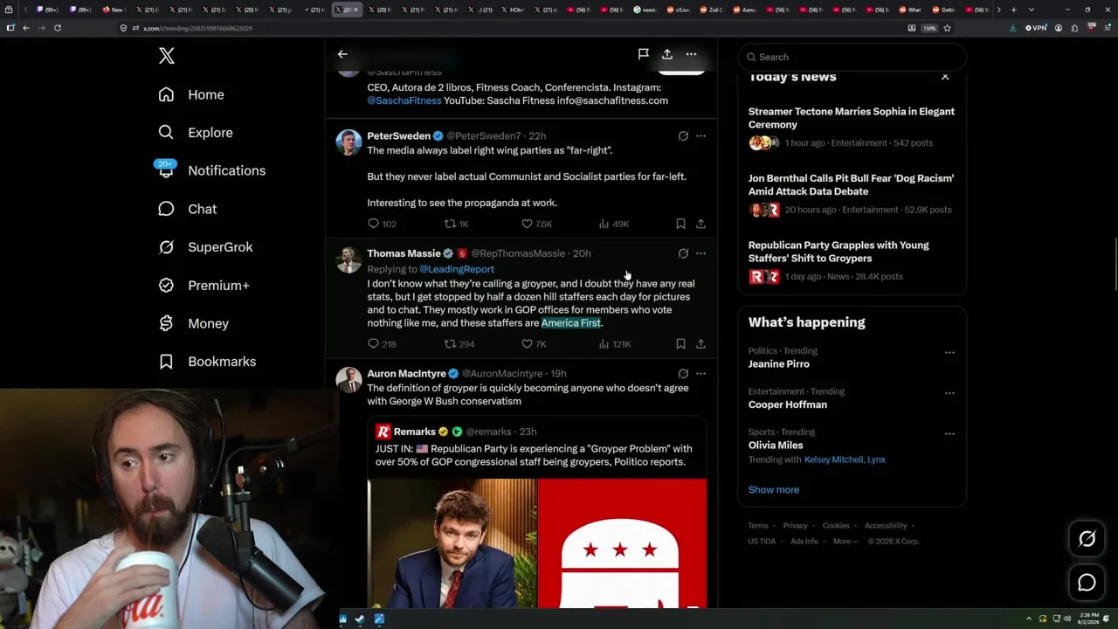Open Thomas Massie's profile avatar
Viewport: 1118px width, 629px height.
[x=349, y=259]
